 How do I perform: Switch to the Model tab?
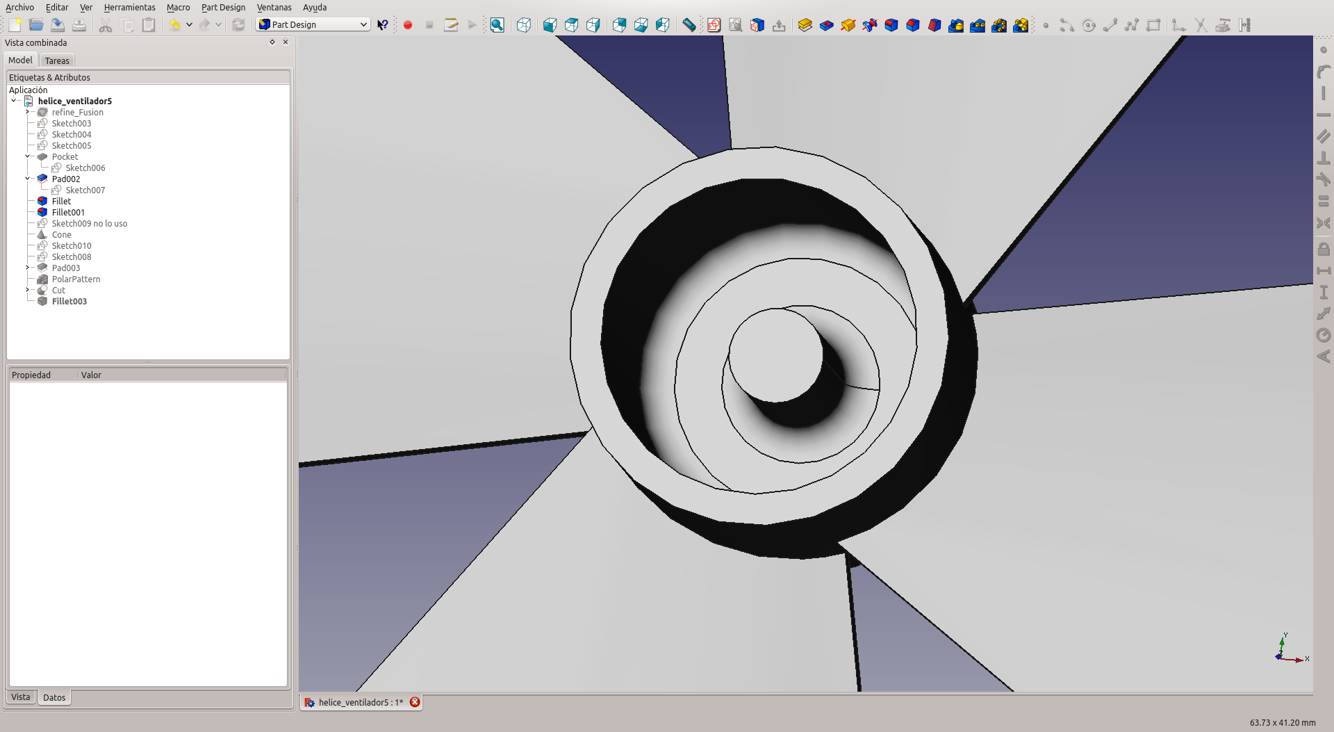click(20, 60)
